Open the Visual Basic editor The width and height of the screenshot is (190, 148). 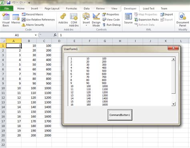6,20
